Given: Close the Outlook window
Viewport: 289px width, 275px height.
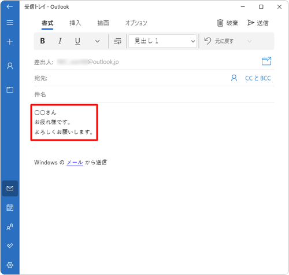Looking at the screenshot, I should [279, 7].
